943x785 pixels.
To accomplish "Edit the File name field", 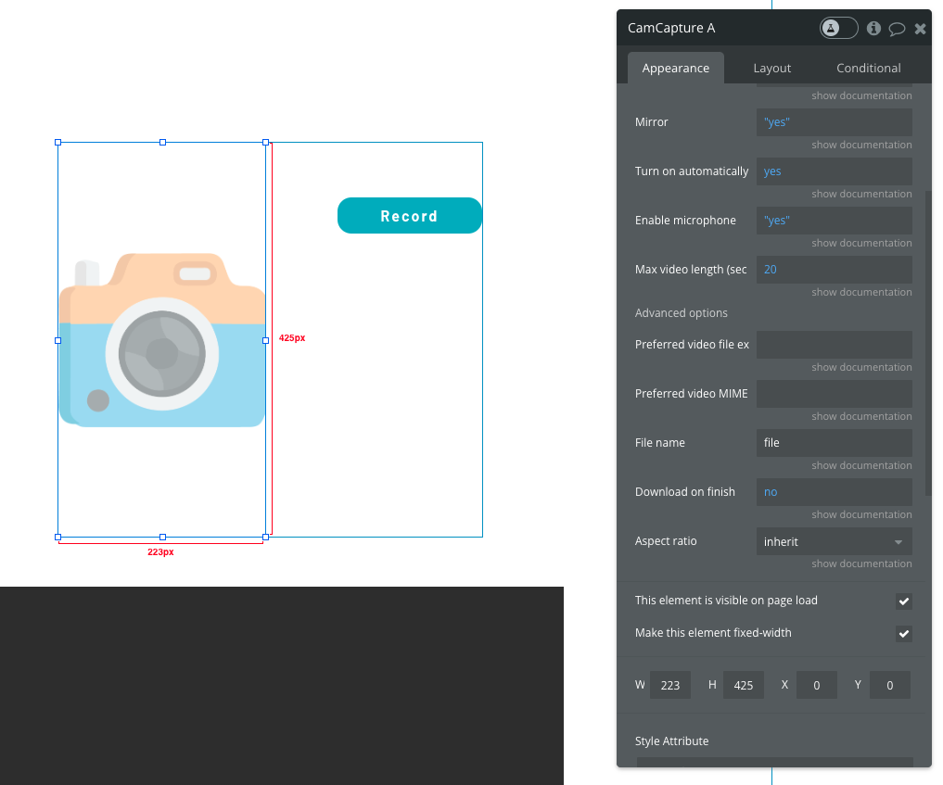I will 835,443.
